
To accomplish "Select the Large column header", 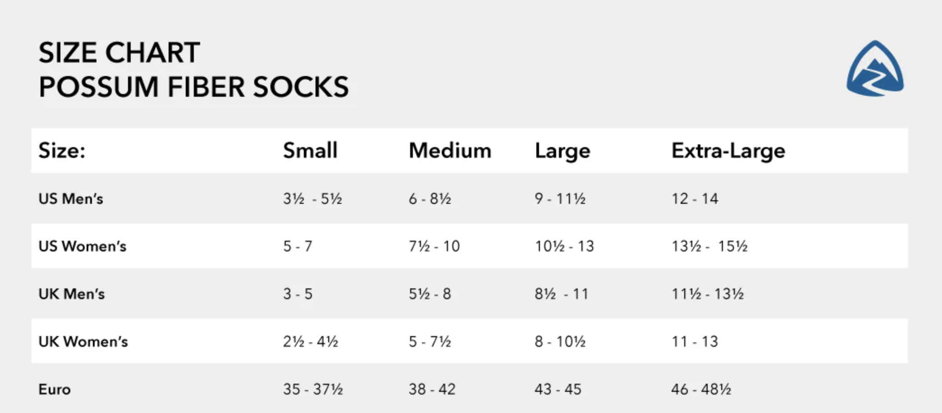I will tap(562, 151).
